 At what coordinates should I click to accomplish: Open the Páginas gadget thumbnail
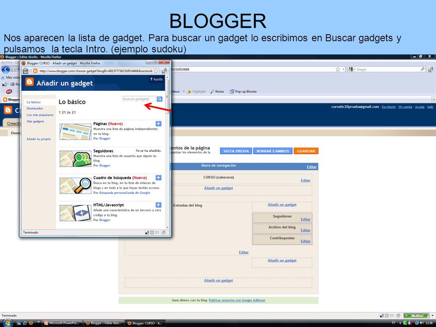tap(75, 132)
